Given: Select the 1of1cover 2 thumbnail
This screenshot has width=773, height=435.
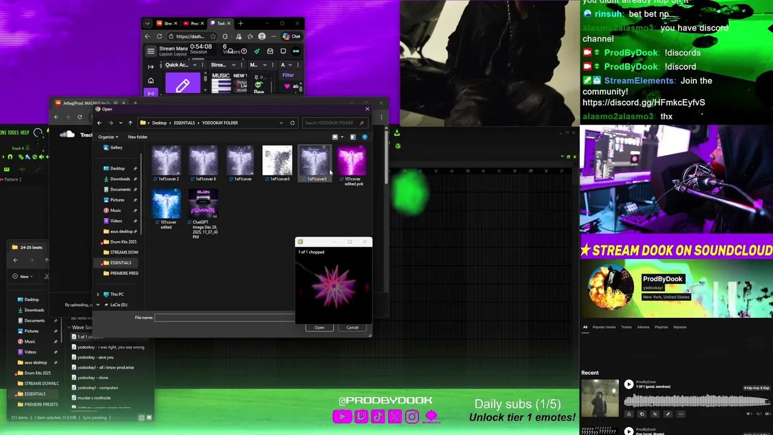Looking at the screenshot, I should tap(166, 164).
